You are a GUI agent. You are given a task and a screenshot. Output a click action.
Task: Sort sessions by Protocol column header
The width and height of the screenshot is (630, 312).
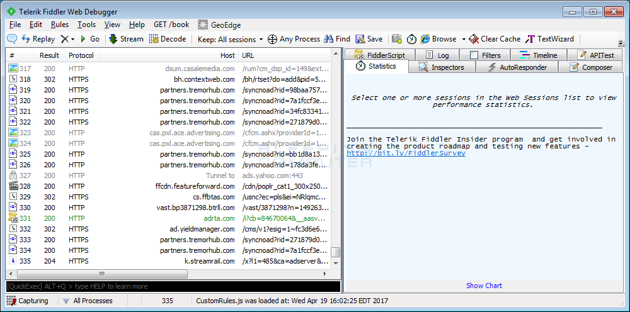[81, 55]
